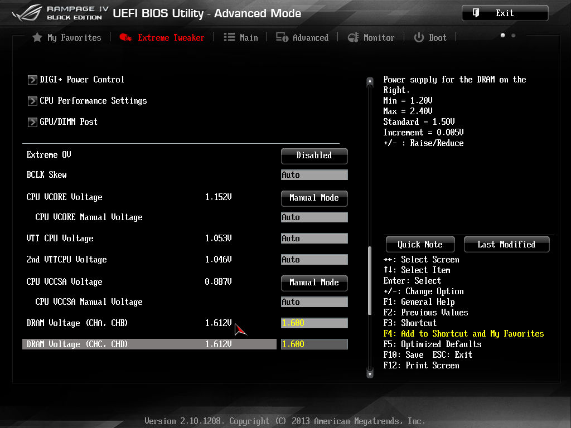Open Quick Note
Screen dimensions: 571x428
420,244
